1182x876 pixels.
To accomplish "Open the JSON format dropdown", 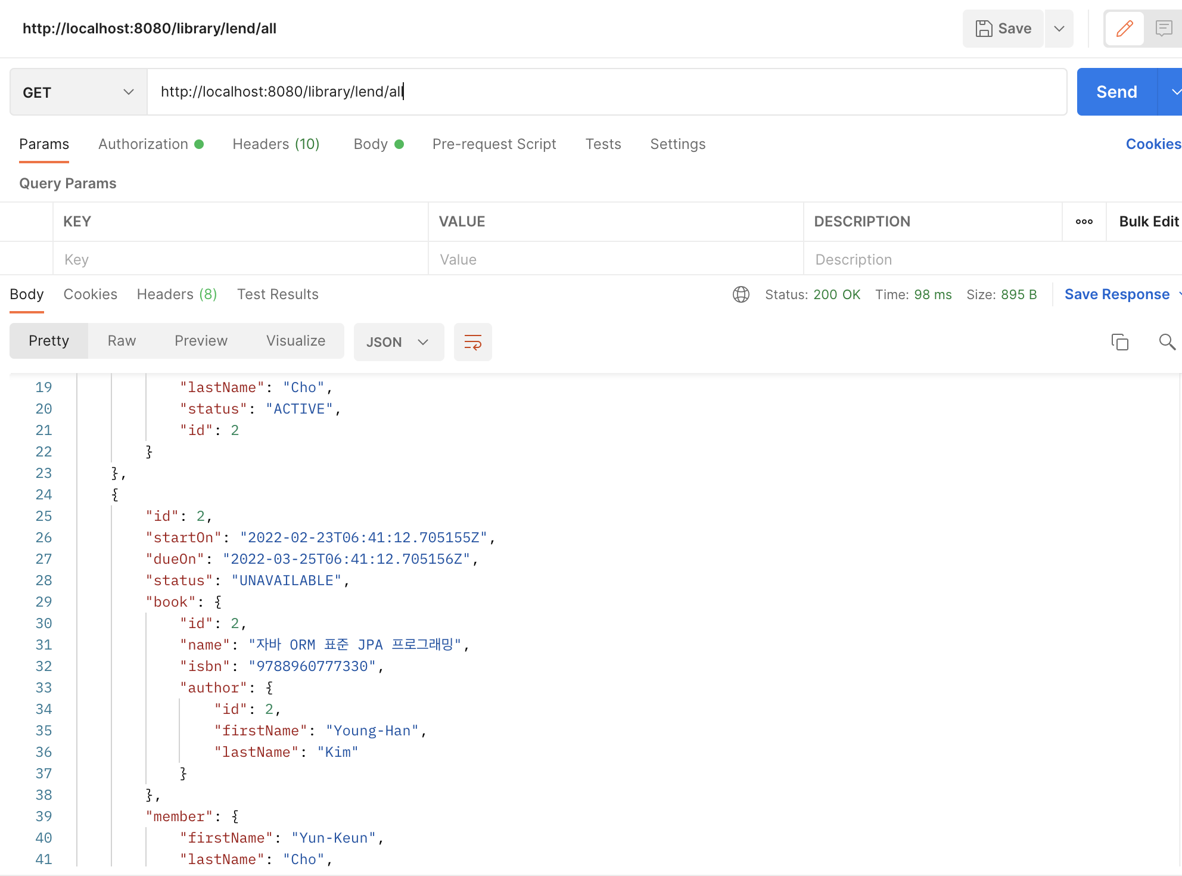I will [x=399, y=341].
